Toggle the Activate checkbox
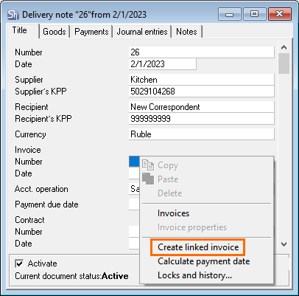This screenshot has height=296, width=299. [x=19, y=264]
